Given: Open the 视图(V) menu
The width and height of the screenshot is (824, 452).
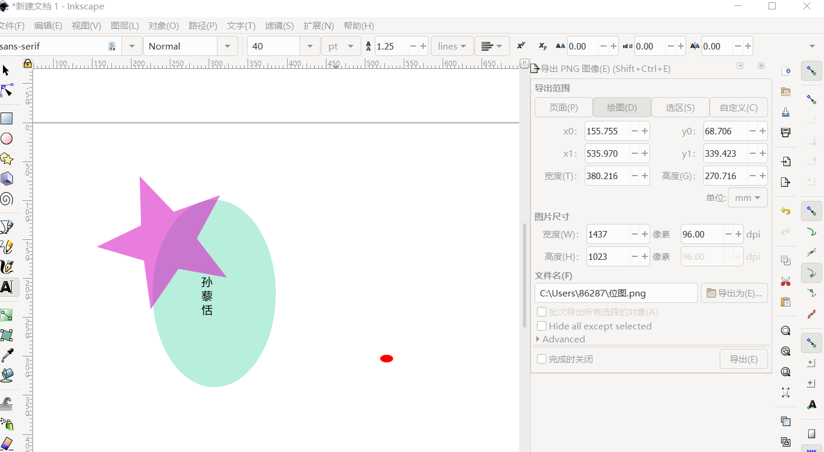Looking at the screenshot, I should click(87, 26).
